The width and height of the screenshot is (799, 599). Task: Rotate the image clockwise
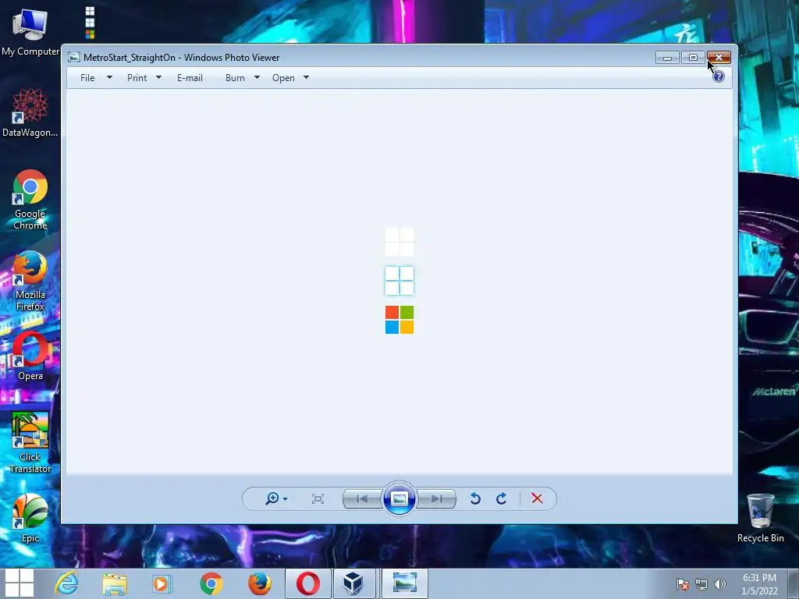(x=502, y=498)
